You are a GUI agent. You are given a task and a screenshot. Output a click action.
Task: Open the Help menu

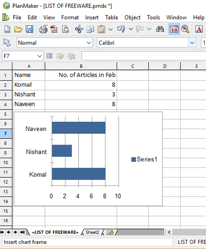(199, 17)
